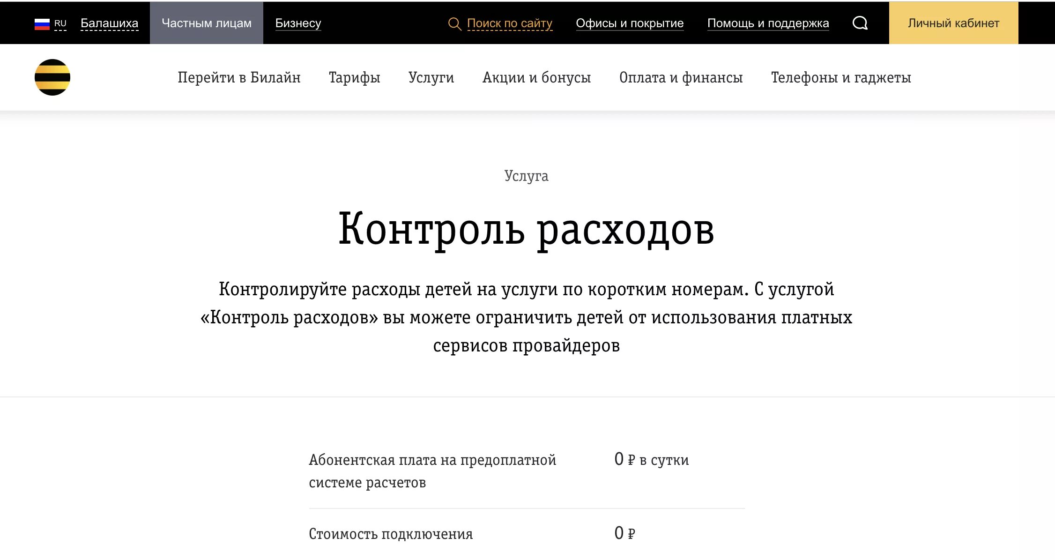Screen dimensions: 1055x560
Task: Click the Beeline striped logo
Action: 52,77
